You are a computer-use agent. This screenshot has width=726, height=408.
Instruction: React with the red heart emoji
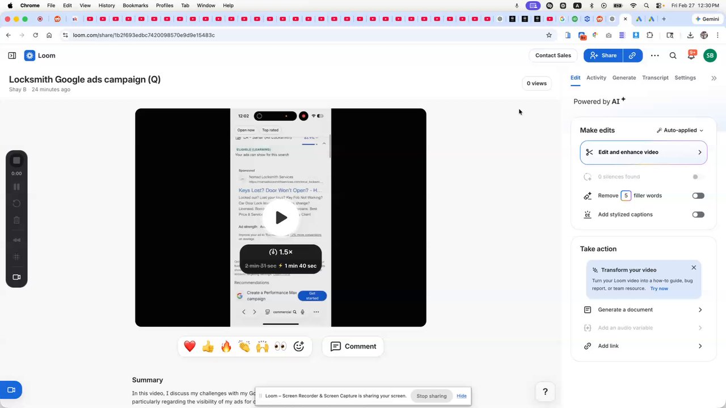coord(189,346)
